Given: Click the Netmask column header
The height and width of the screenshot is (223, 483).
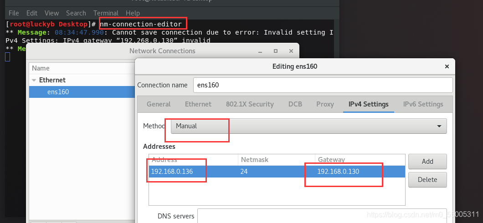Looking at the screenshot, I should pos(276,160).
